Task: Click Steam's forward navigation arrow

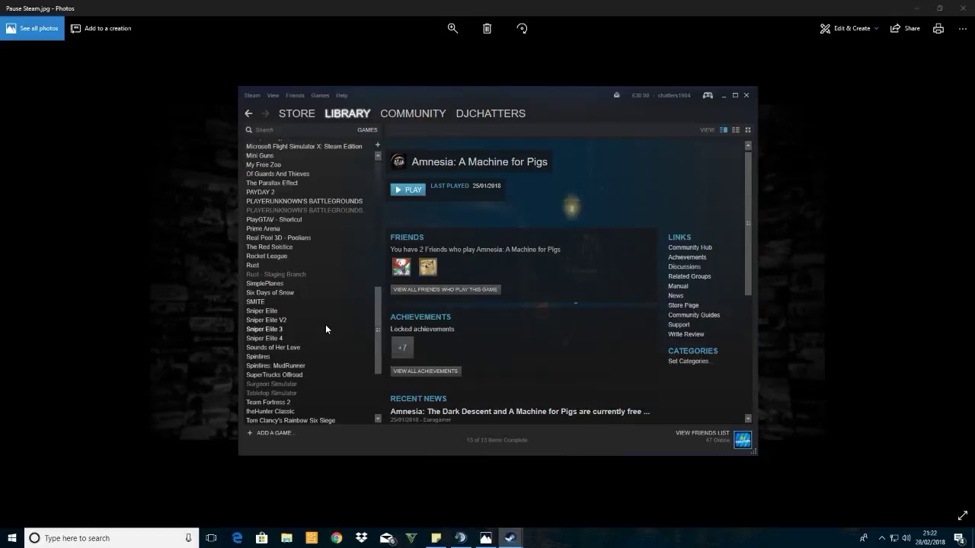Action: (265, 113)
